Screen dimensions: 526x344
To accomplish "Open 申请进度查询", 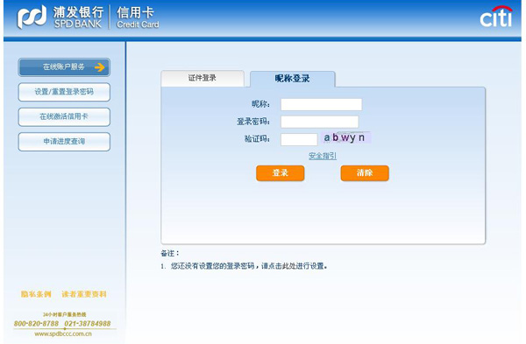I will [64, 141].
